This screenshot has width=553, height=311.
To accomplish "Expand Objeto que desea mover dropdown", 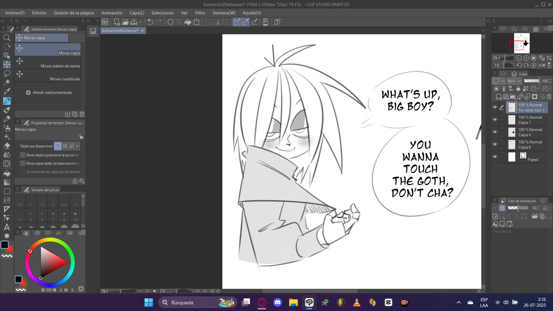I will [x=77, y=146].
